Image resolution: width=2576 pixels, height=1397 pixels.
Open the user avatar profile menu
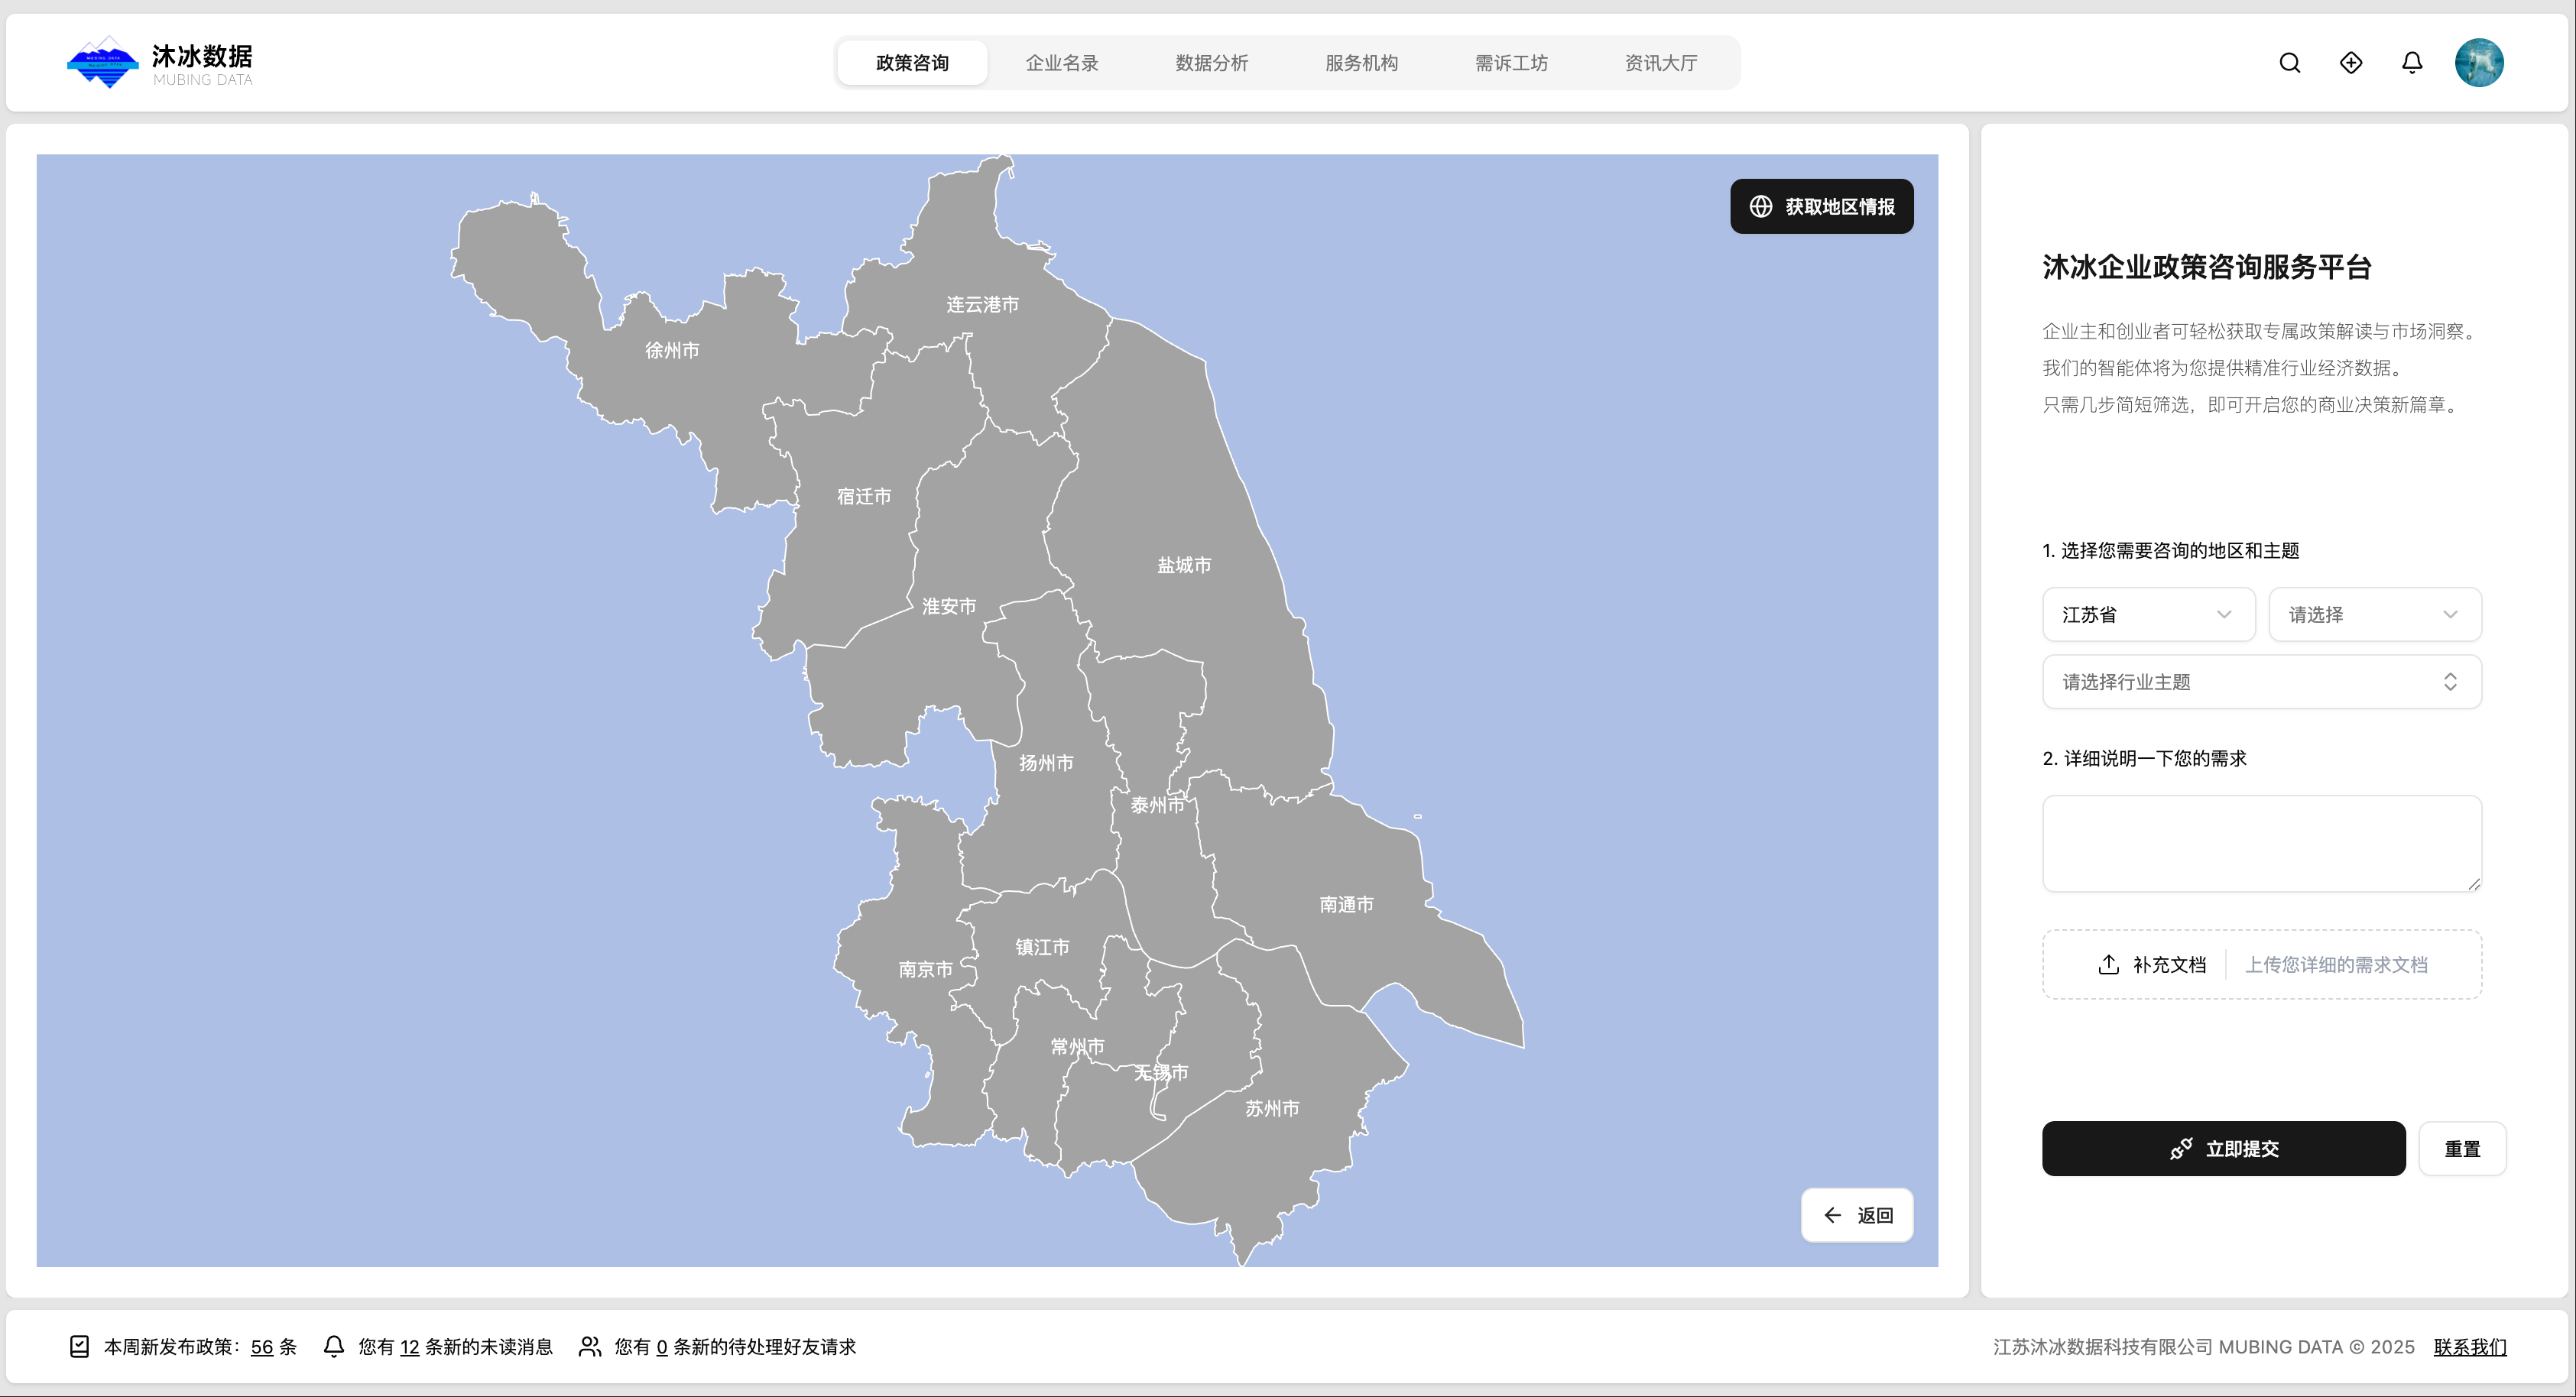point(2478,63)
